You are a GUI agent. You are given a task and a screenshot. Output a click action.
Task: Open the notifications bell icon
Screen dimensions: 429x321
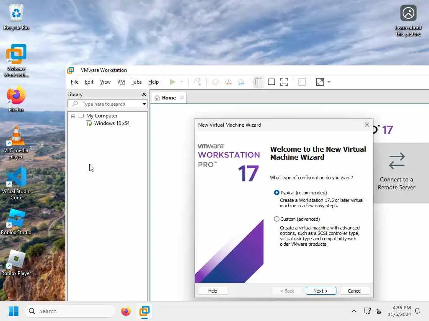pyautogui.click(x=417, y=311)
